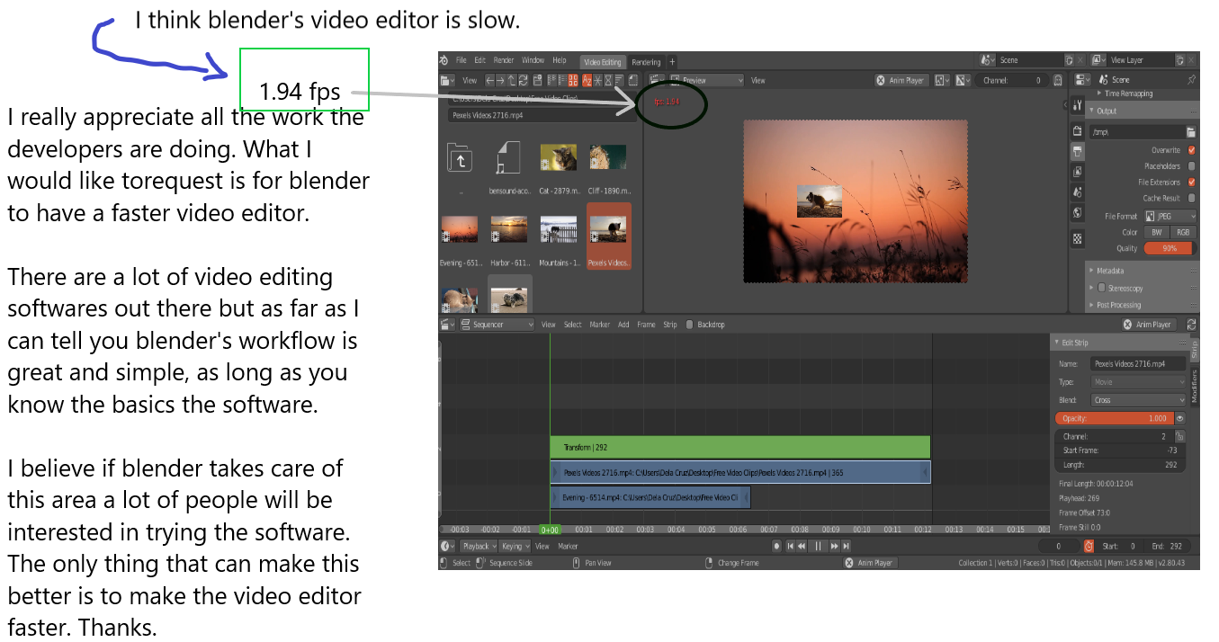Click the clock icon beside Start field
The image size is (1219, 642).
pos(1089,546)
